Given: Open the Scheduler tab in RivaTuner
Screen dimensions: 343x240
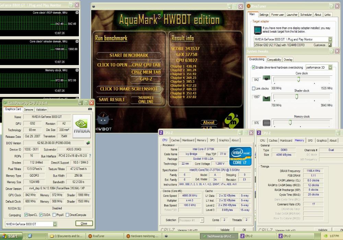Looking at the screenshot, I should coord(306,15).
